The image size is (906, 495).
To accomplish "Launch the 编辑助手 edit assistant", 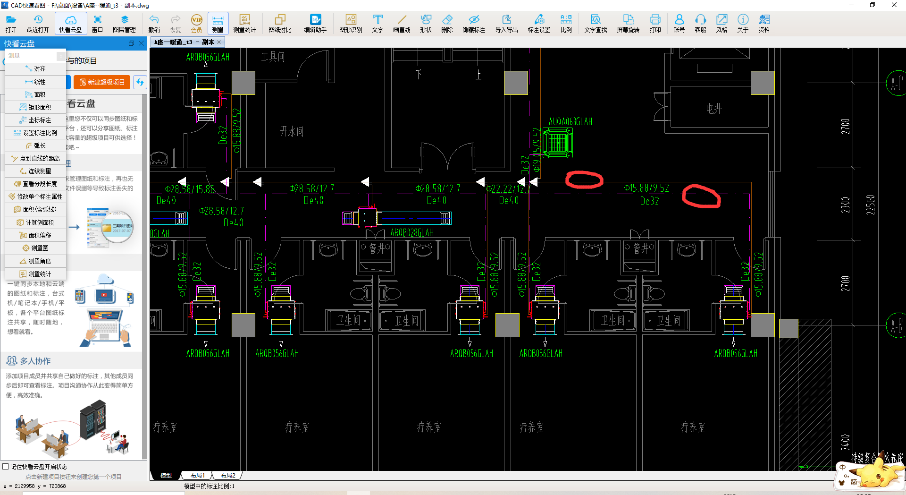I will tap(315, 24).
